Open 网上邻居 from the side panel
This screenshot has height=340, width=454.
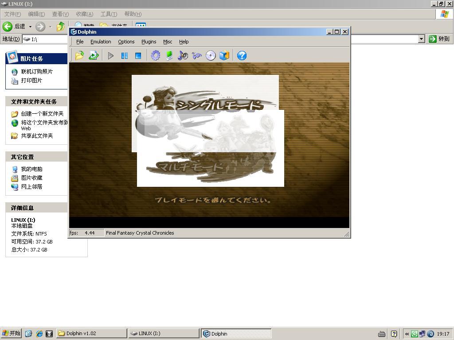(31, 187)
